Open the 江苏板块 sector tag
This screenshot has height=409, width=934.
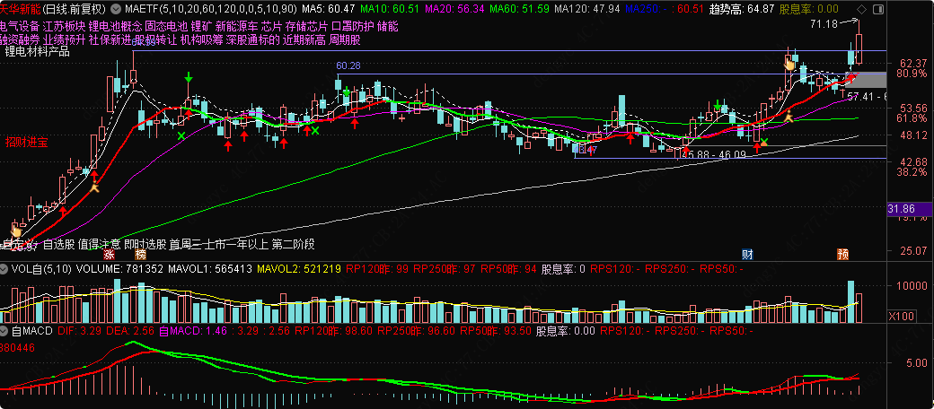[65, 25]
